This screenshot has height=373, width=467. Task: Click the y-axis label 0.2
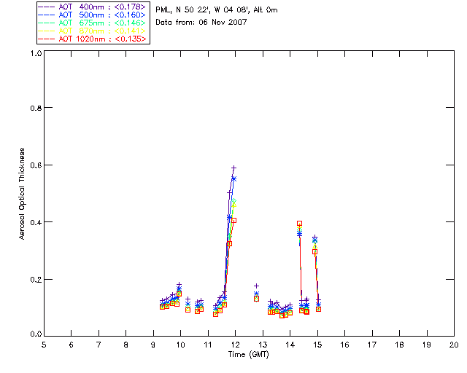click(36, 280)
